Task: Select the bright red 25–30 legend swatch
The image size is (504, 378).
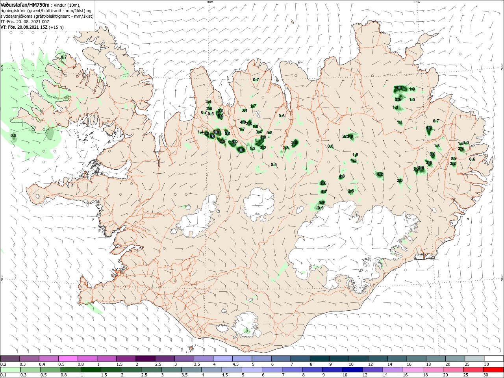Action: (x=494, y=370)
